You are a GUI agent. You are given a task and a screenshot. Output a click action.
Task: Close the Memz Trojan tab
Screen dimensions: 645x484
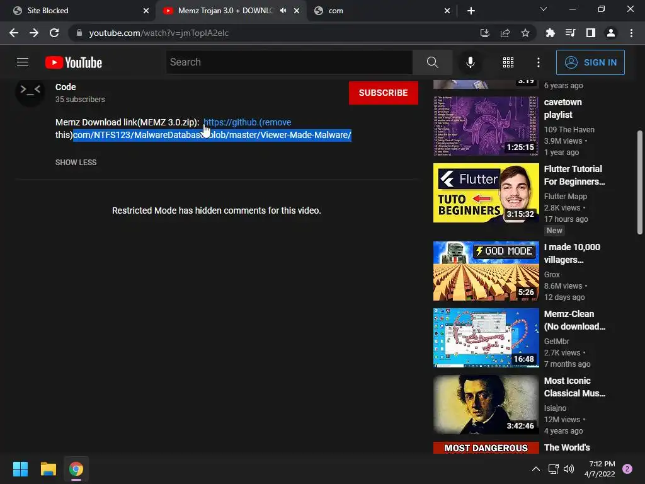click(x=297, y=11)
